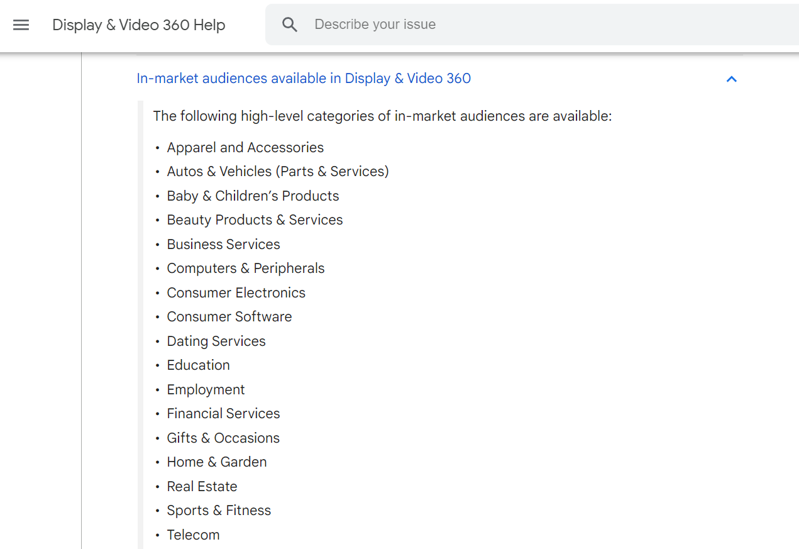Select 'Autos & Vehicles (Parts & Services)' text

coord(278,172)
